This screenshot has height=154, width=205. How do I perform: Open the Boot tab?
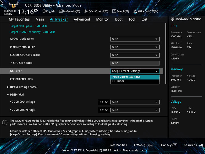(119, 19)
